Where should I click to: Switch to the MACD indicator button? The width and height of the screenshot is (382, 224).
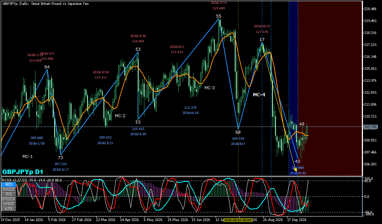click(9, 189)
